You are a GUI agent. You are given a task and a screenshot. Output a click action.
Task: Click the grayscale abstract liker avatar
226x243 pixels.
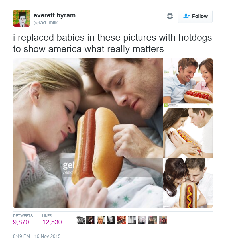pyautogui.click(x=132, y=220)
